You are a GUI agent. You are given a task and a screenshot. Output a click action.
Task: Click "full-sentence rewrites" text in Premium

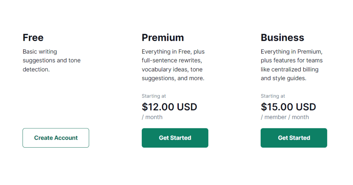(x=172, y=60)
